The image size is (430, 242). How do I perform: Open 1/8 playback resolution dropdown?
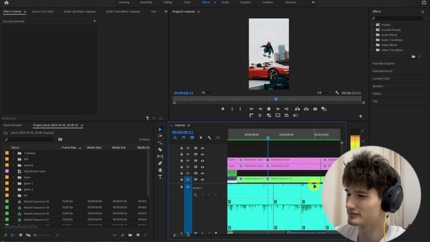pyautogui.click(x=324, y=93)
